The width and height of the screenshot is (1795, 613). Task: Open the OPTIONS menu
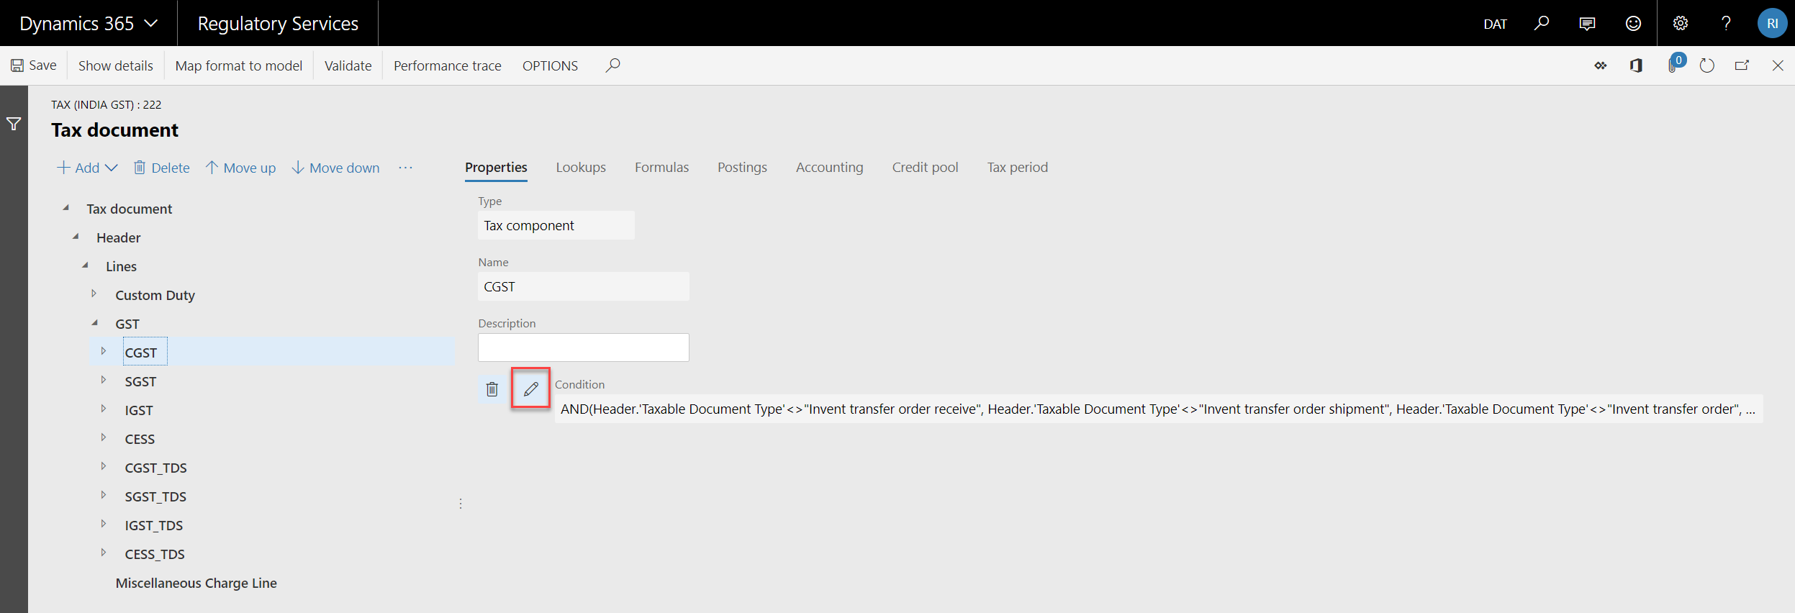click(550, 65)
